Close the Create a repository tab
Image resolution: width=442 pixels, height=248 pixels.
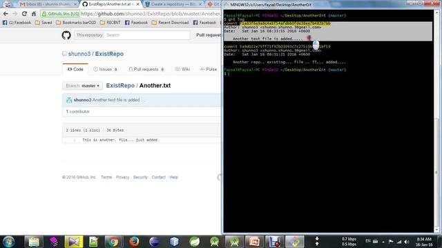200,4
